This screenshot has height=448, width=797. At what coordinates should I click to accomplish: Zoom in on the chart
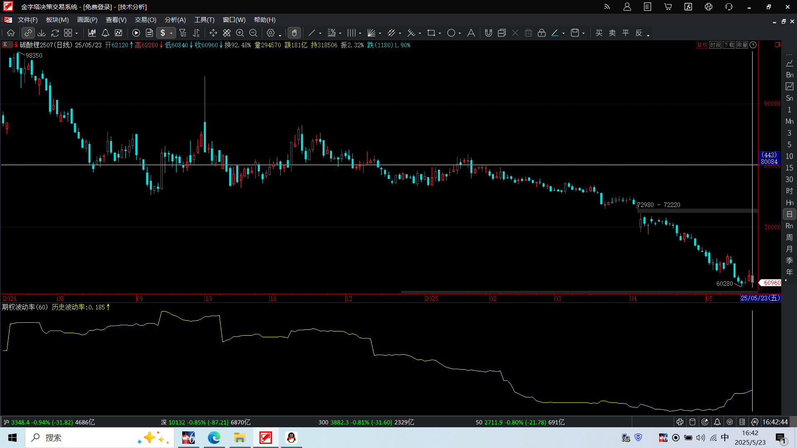pyautogui.click(x=240, y=33)
